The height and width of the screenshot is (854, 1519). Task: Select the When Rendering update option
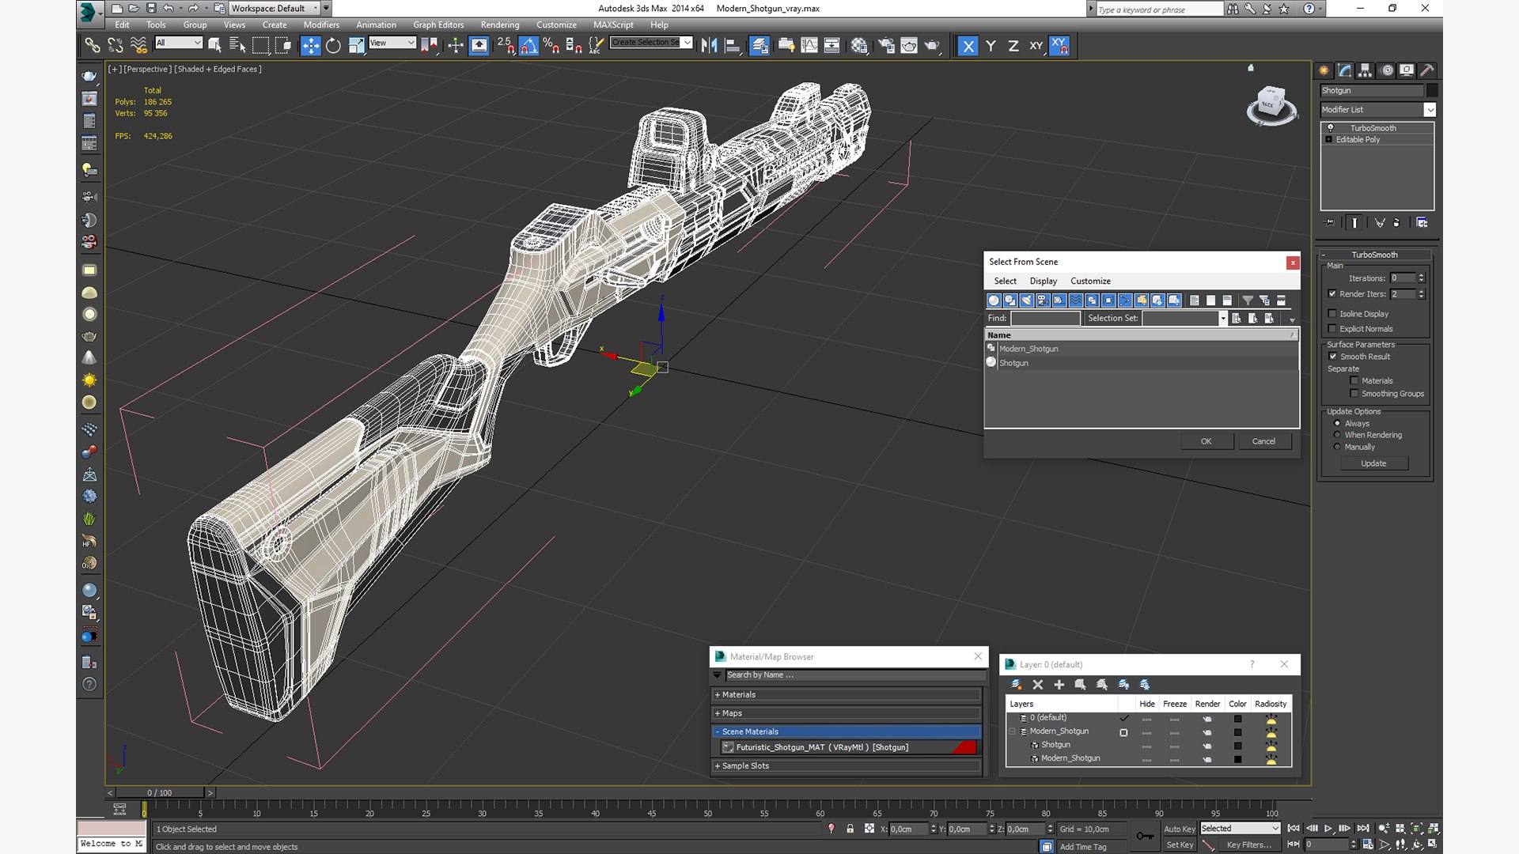(x=1338, y=435)
